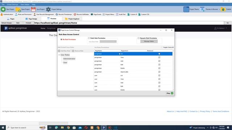Click the permissions list vertical scrollbar

click(173, 70)
